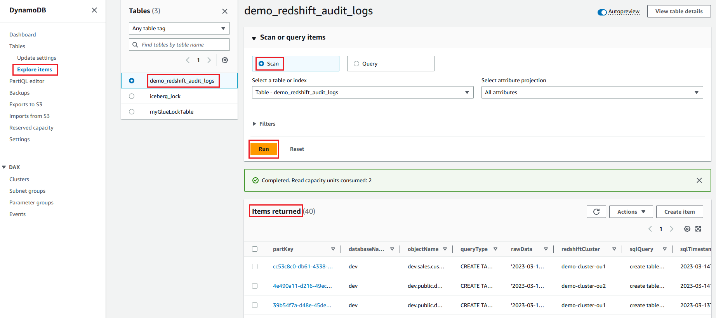The height and width of the screenshot is (318, 716).
Task: Click View table details button
Action: [x=679, y=11]
